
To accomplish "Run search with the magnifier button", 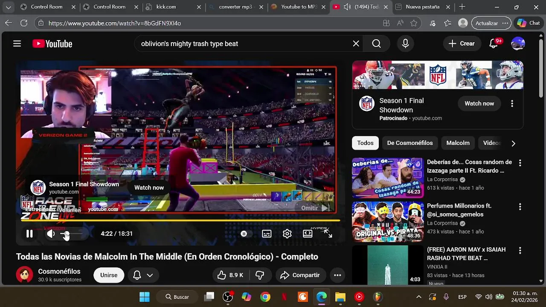I will point(376,43).
